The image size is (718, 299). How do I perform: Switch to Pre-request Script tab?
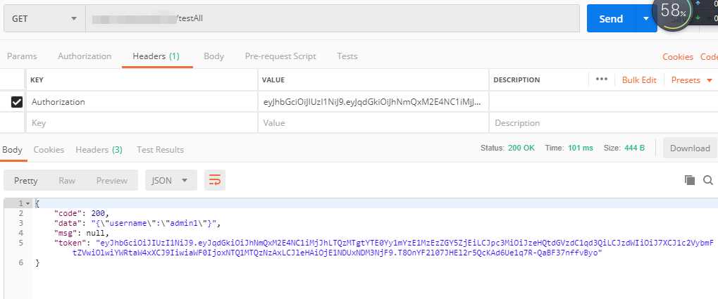click(x=280, y=56)
